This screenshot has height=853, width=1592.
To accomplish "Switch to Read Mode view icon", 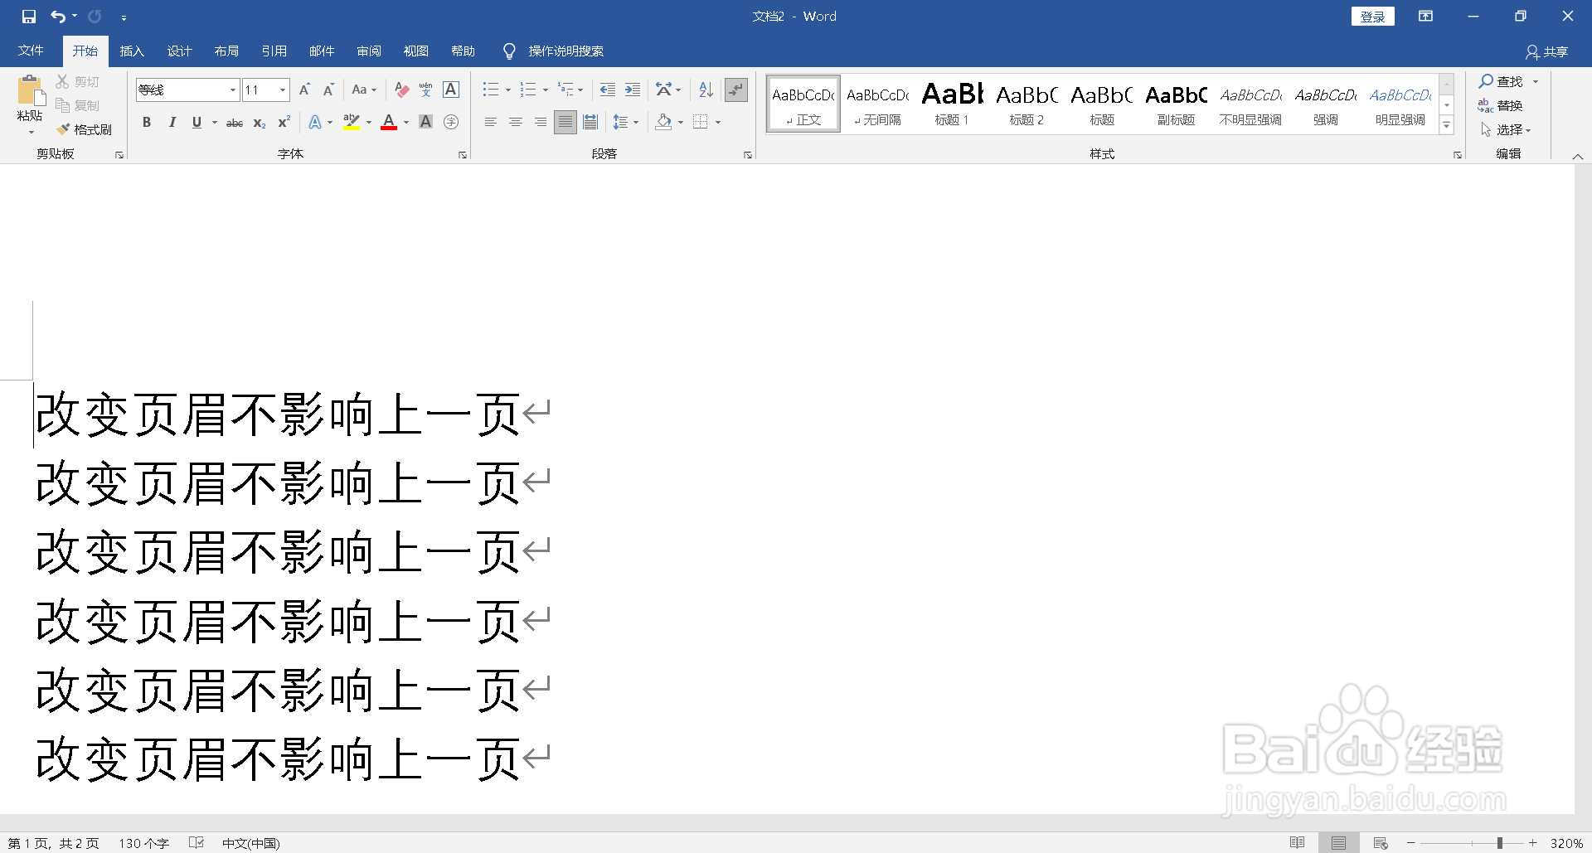I will [1298, 843].
